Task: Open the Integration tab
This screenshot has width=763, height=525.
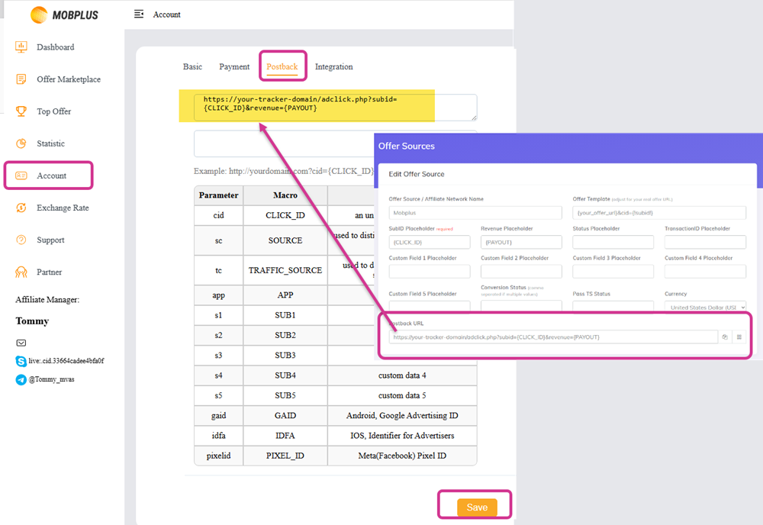Action: 333,66
